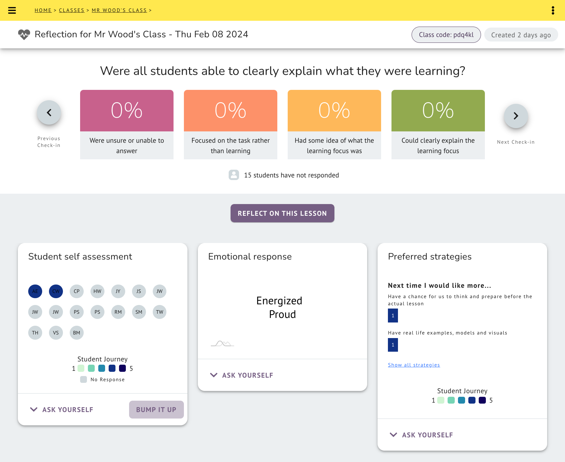
Task: Expand Ask Yourself in Preferred strategies
Action: point(421,435)
